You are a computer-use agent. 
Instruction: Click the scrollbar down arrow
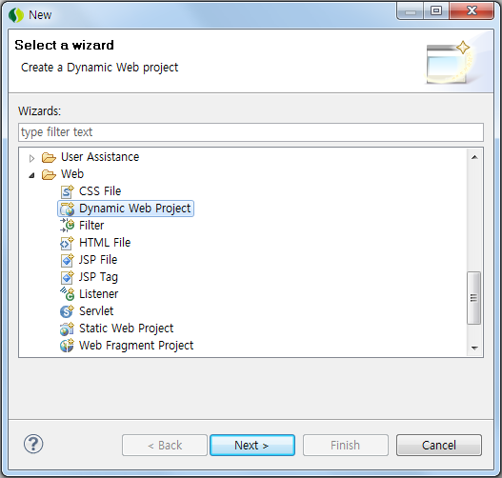(x=474, y=348)
